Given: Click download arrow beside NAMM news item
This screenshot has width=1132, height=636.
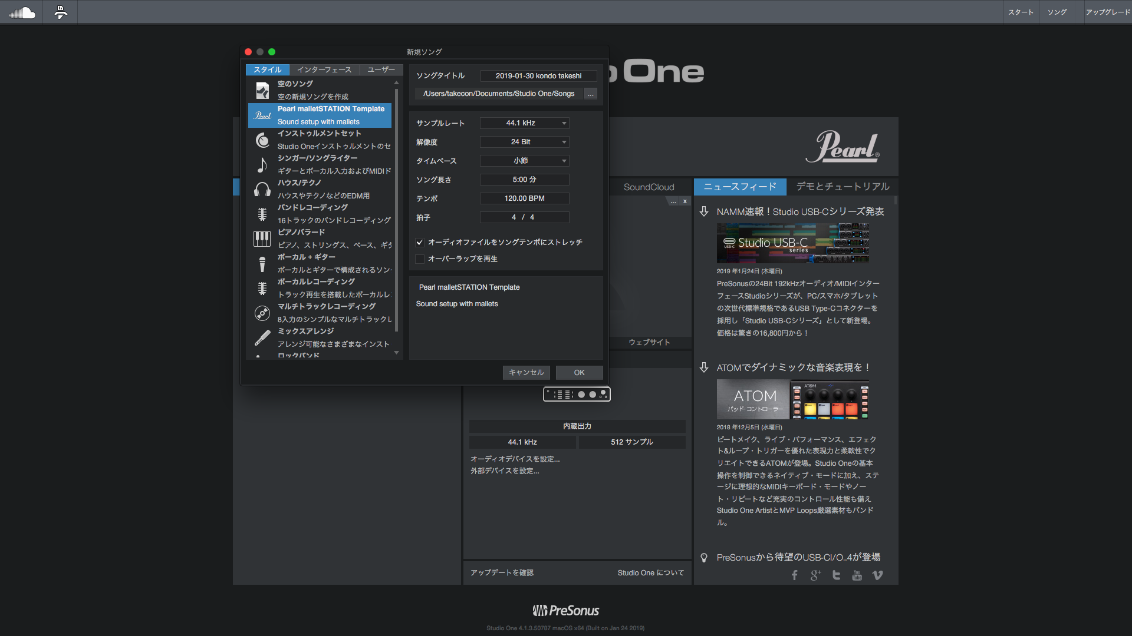Looking at the screenshot, I should coord(704,211).
